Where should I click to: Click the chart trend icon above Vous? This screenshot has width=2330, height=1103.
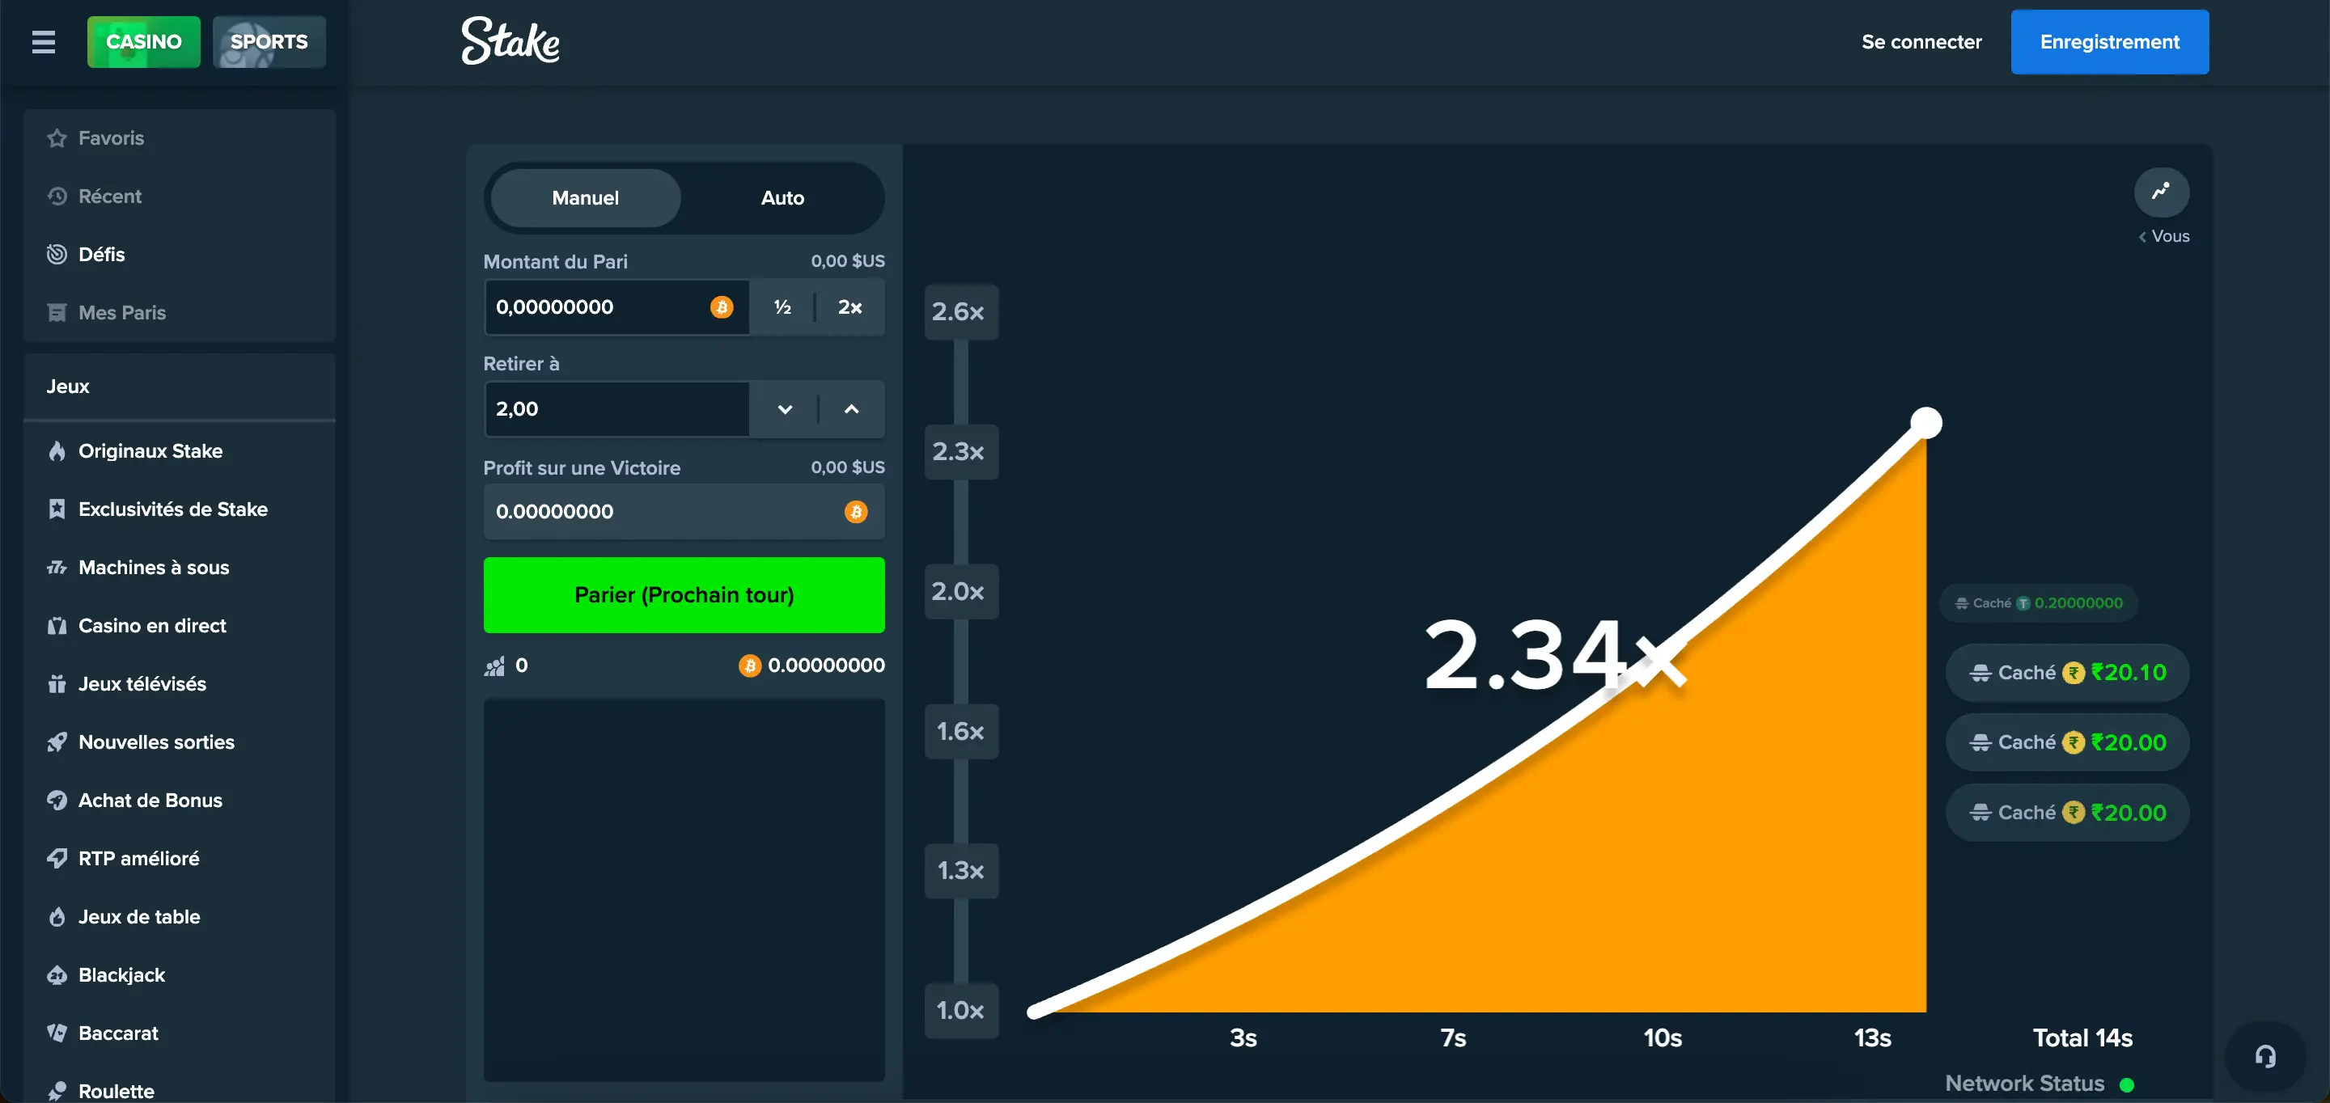coord(2161,192)
